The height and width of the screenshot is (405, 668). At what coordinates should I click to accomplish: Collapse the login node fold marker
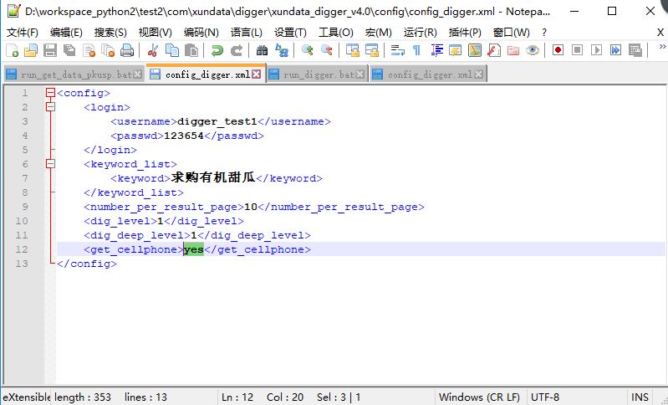50,106
